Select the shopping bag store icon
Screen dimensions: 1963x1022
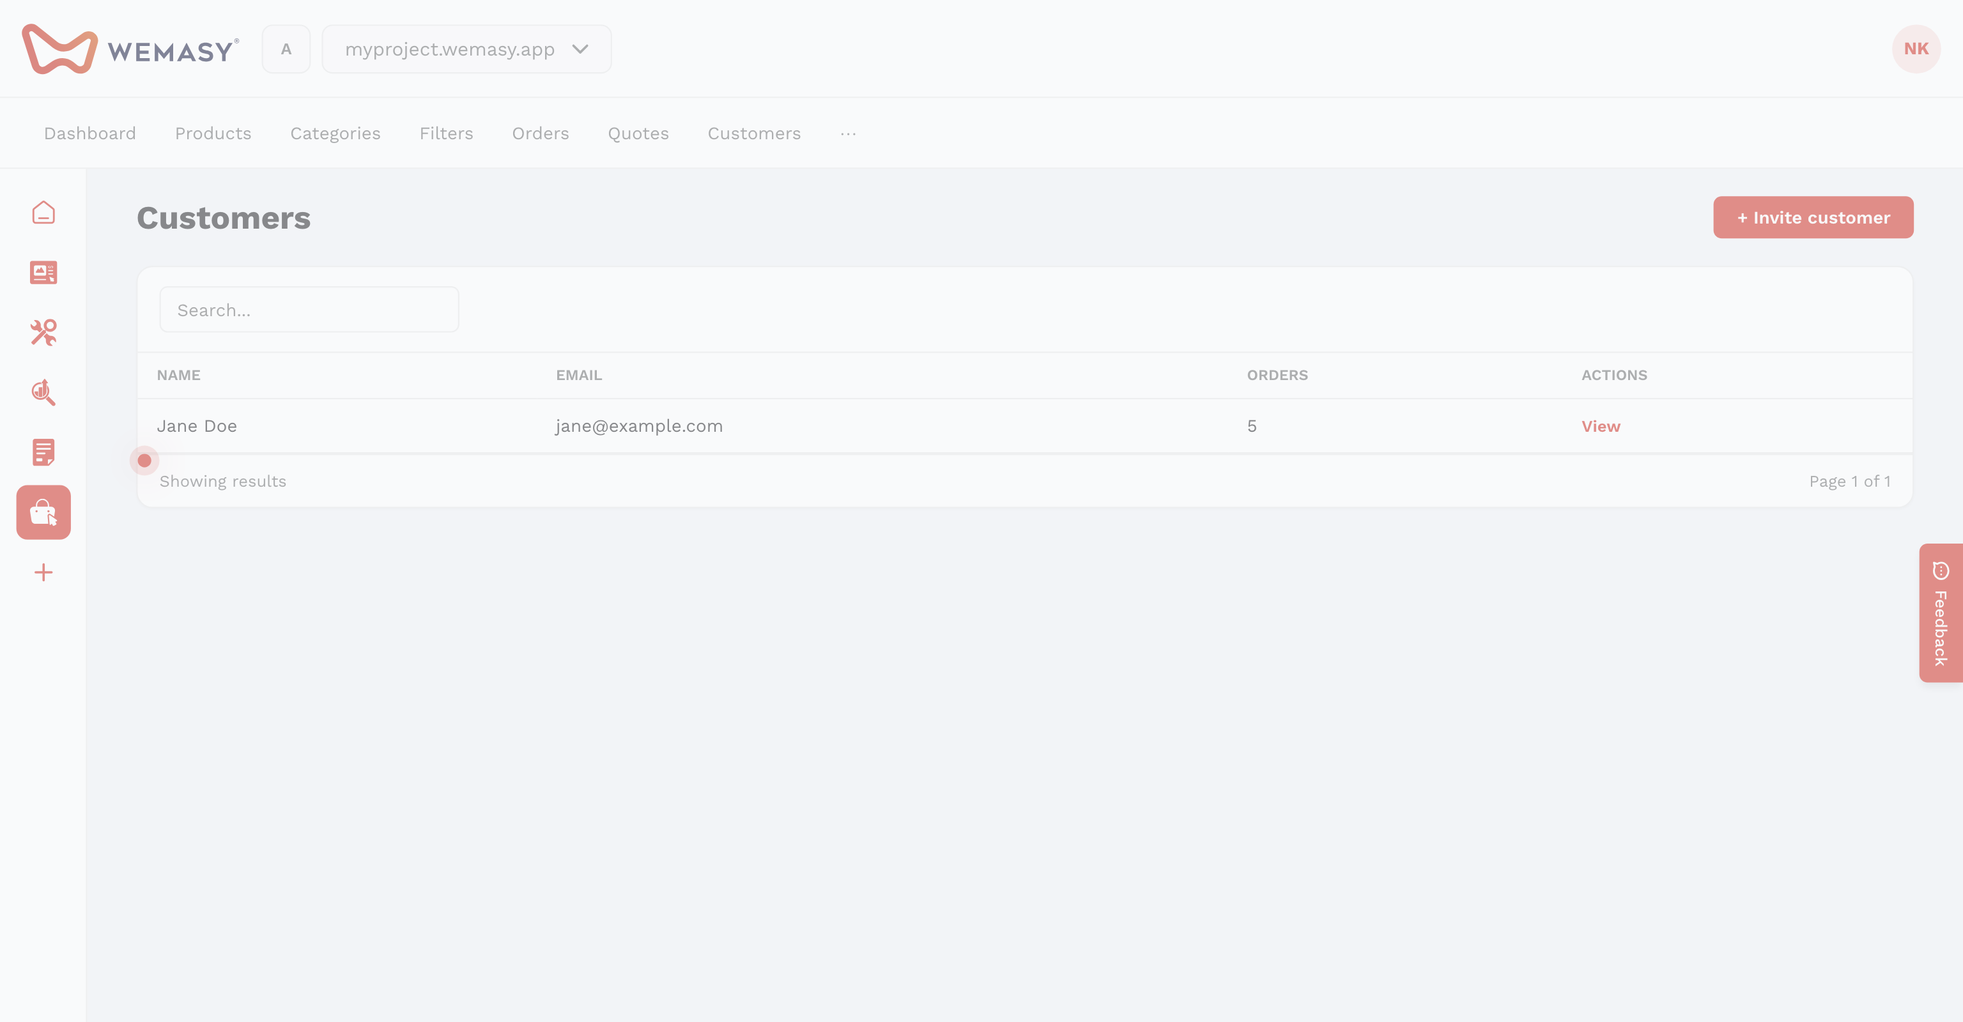point(43,512)
